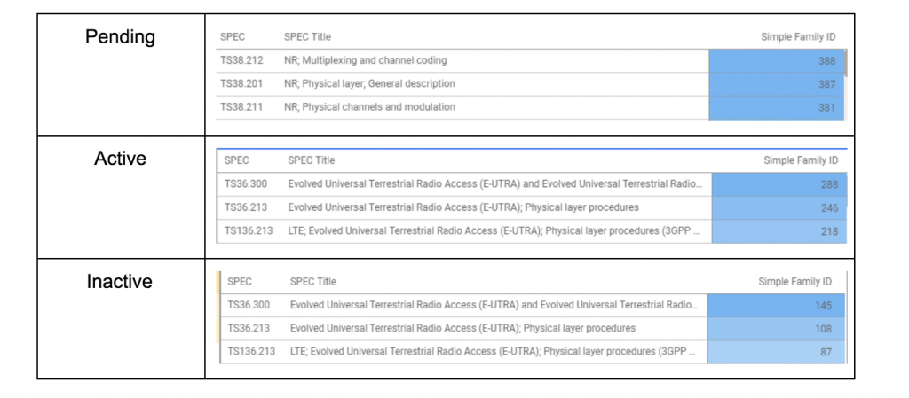Select TS36.213 row in the Inactive table
The image size is (909, 398).
[x=533, y=329]
